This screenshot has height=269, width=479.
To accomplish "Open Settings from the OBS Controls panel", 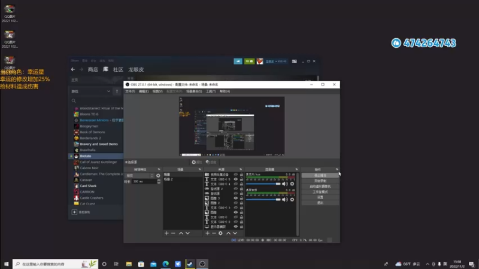I will click(320, 197).
